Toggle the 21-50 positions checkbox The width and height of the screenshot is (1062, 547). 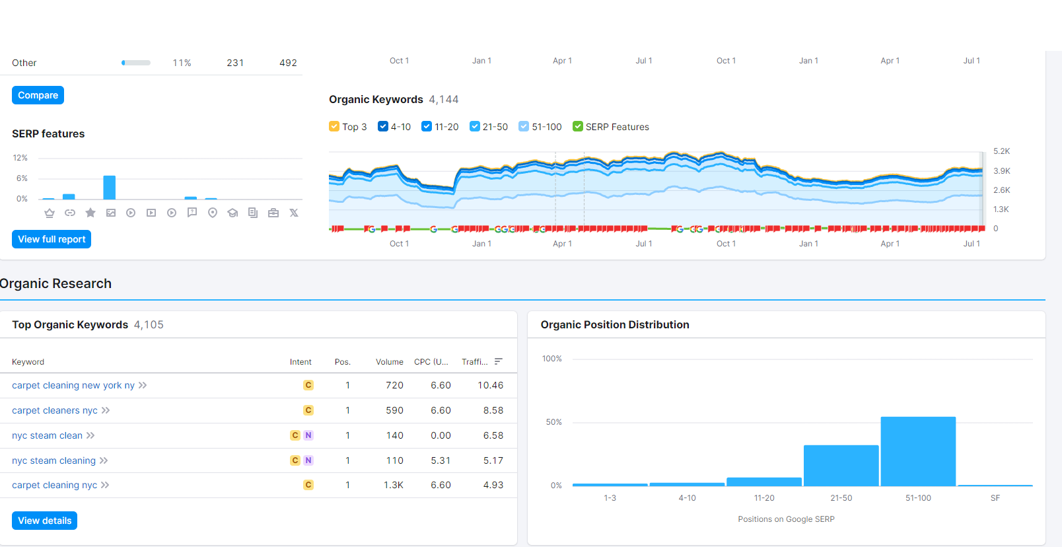[x=475, y=126]
